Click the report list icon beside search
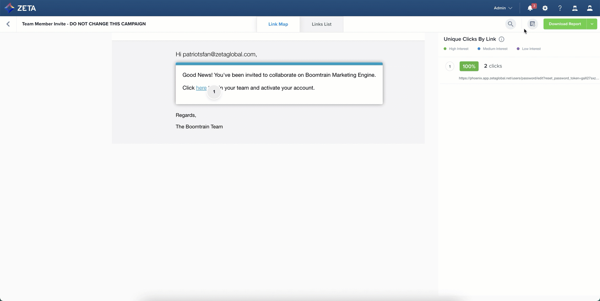 click(x=533, y=24)
